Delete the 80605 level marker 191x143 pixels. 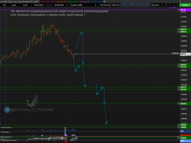179,65
